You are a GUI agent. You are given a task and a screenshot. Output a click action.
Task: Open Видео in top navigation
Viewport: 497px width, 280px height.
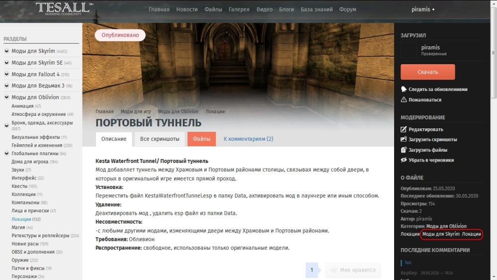264,9
